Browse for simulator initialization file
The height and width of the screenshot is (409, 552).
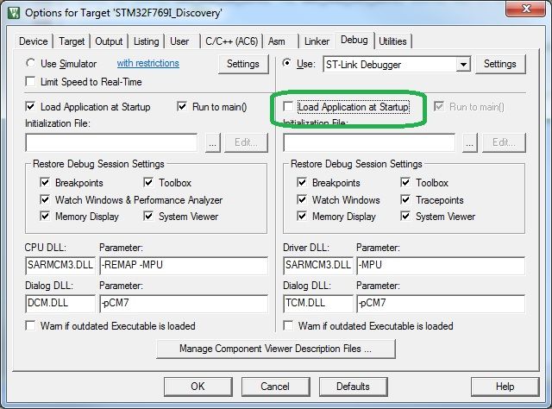213,142
